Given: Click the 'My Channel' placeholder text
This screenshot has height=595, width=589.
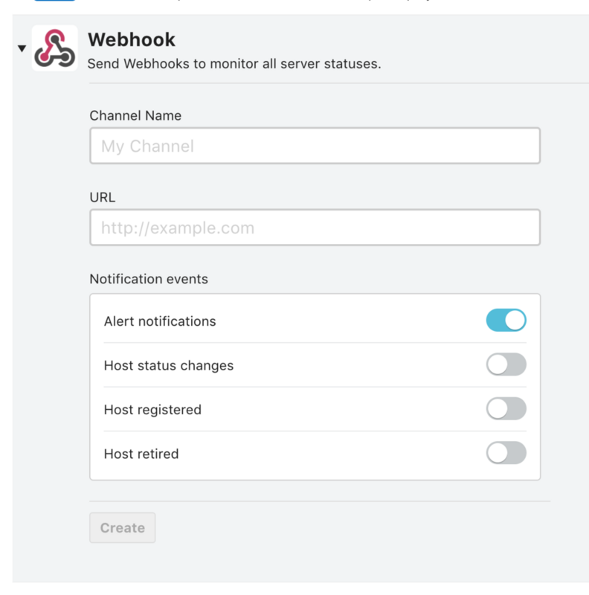Looking at the screenshot, I should pos(147,146).
